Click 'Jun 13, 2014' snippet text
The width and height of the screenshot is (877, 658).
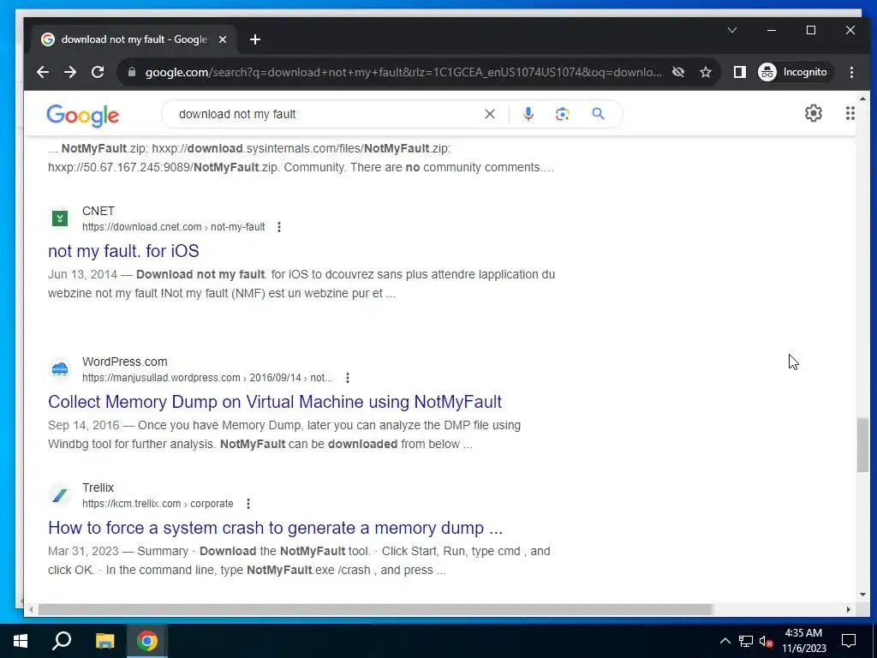[83, 275]
